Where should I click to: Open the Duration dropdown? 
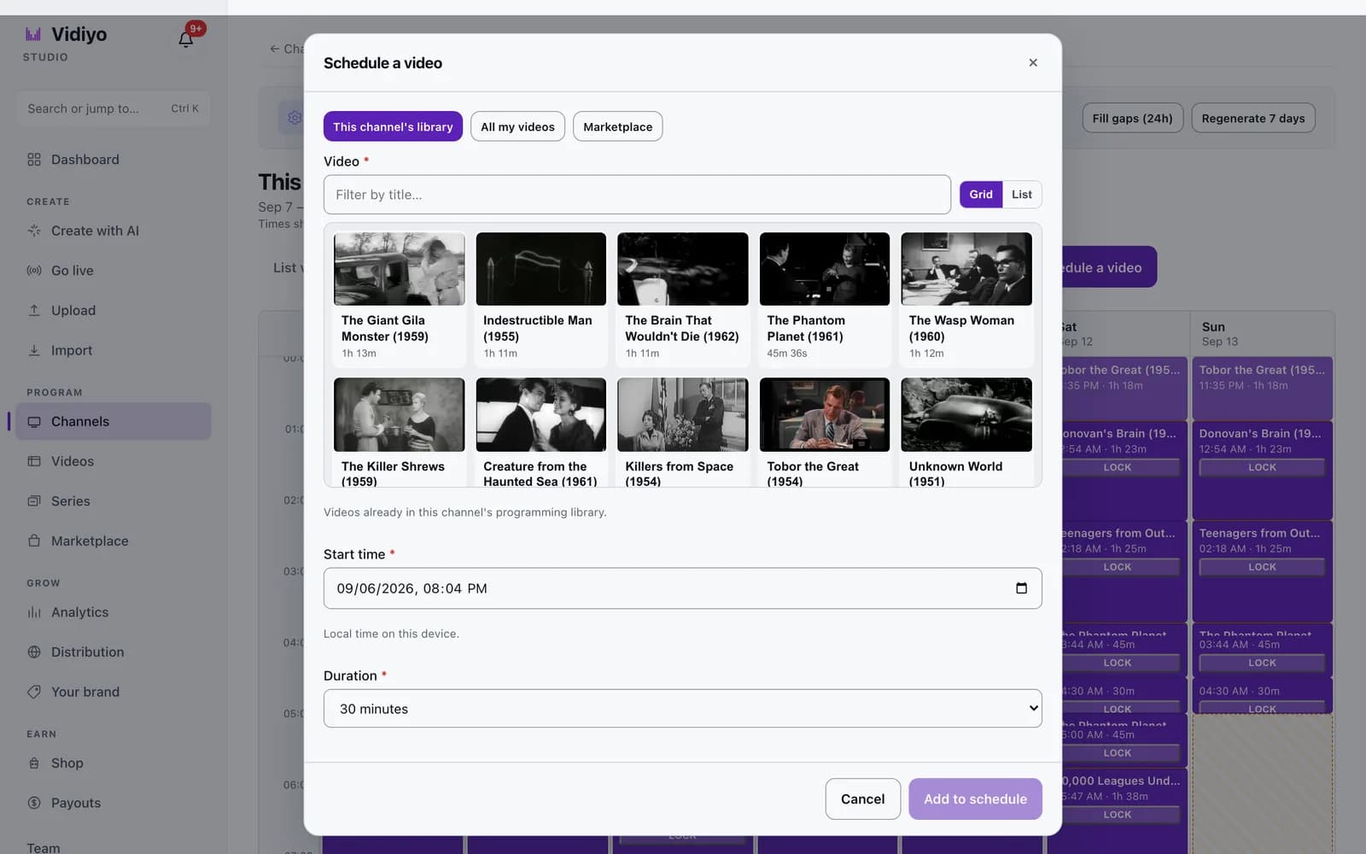click(x=683, y=709)
